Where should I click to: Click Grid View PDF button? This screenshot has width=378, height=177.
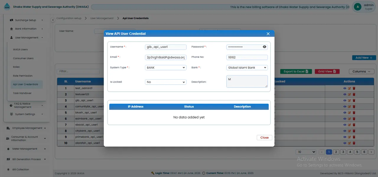pyautogui.click(x=327, y=71)
